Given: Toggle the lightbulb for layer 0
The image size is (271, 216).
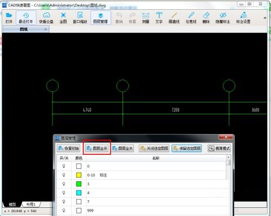Looking at the screenshot, I should coord(64,166).
